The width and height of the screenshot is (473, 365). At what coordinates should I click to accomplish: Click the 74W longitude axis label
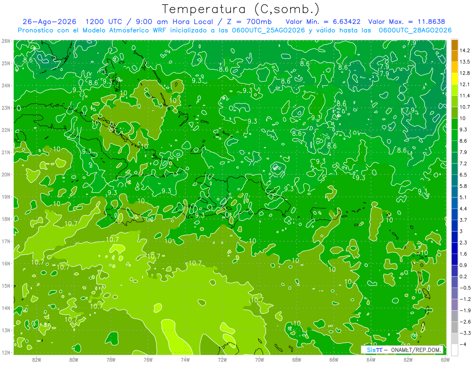[185, 359]
